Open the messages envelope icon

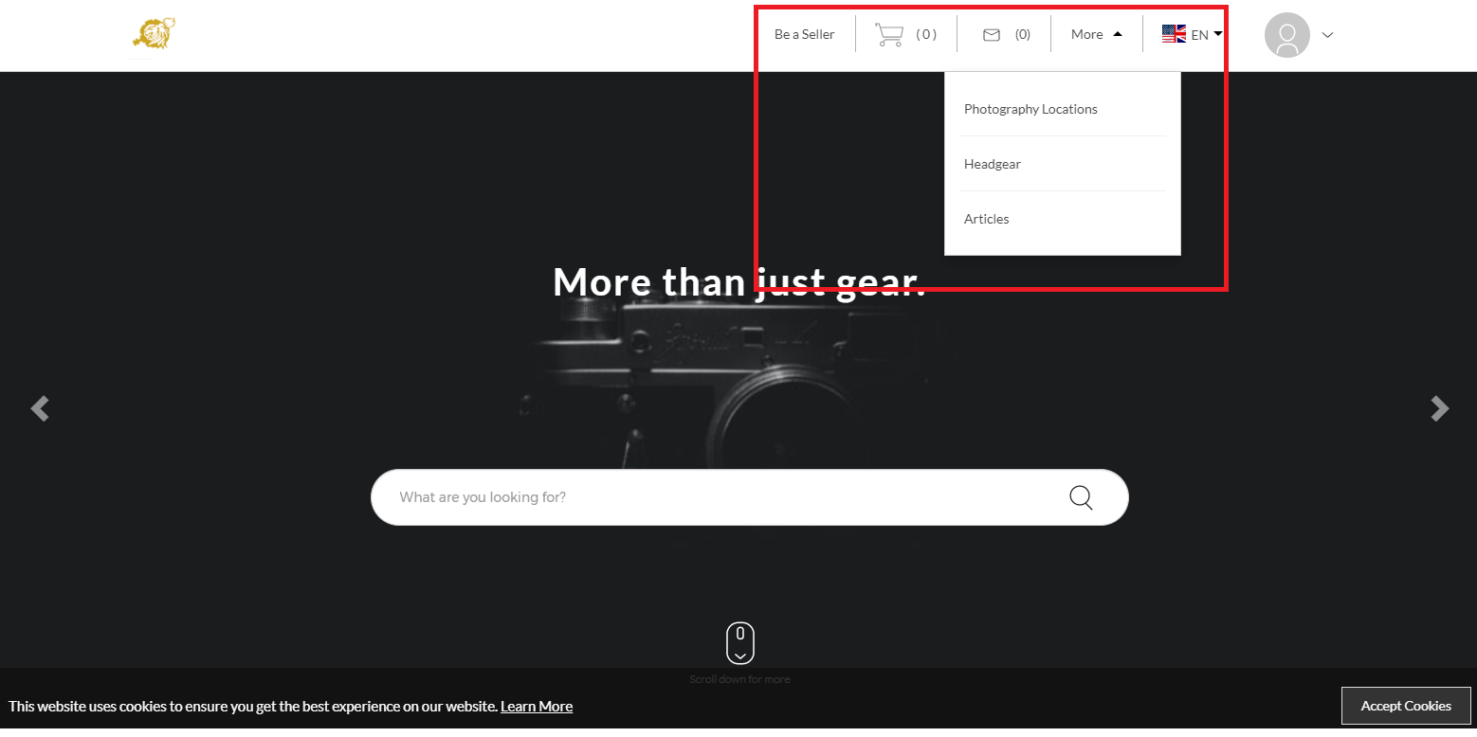(x=992, y=35)
